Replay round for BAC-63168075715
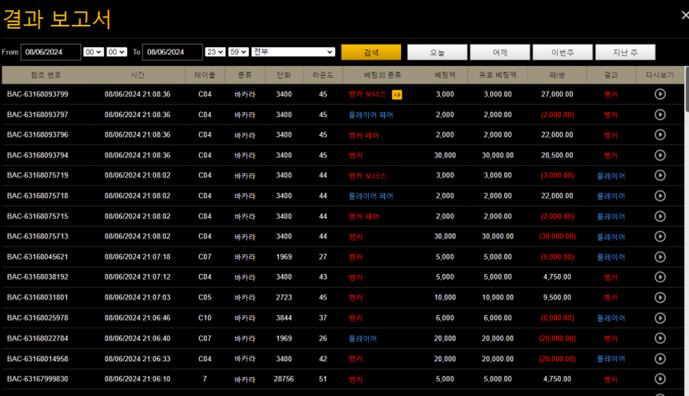689x396 pixels. pyautogui.click(x=660, y=216)
